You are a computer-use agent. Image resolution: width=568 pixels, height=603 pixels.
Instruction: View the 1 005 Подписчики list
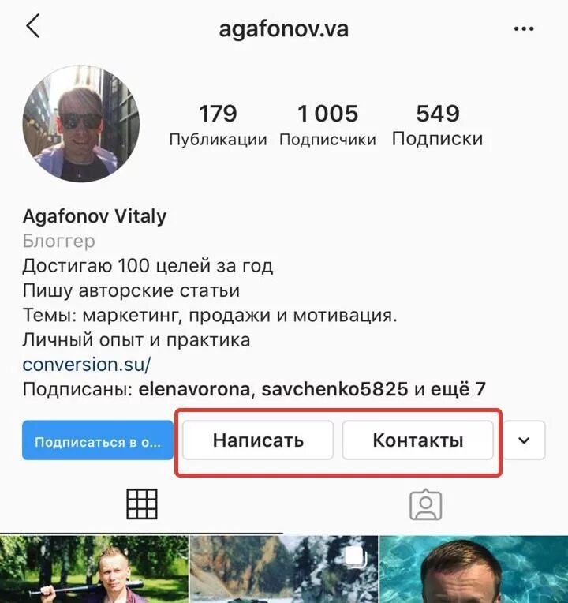pos(327,125)
